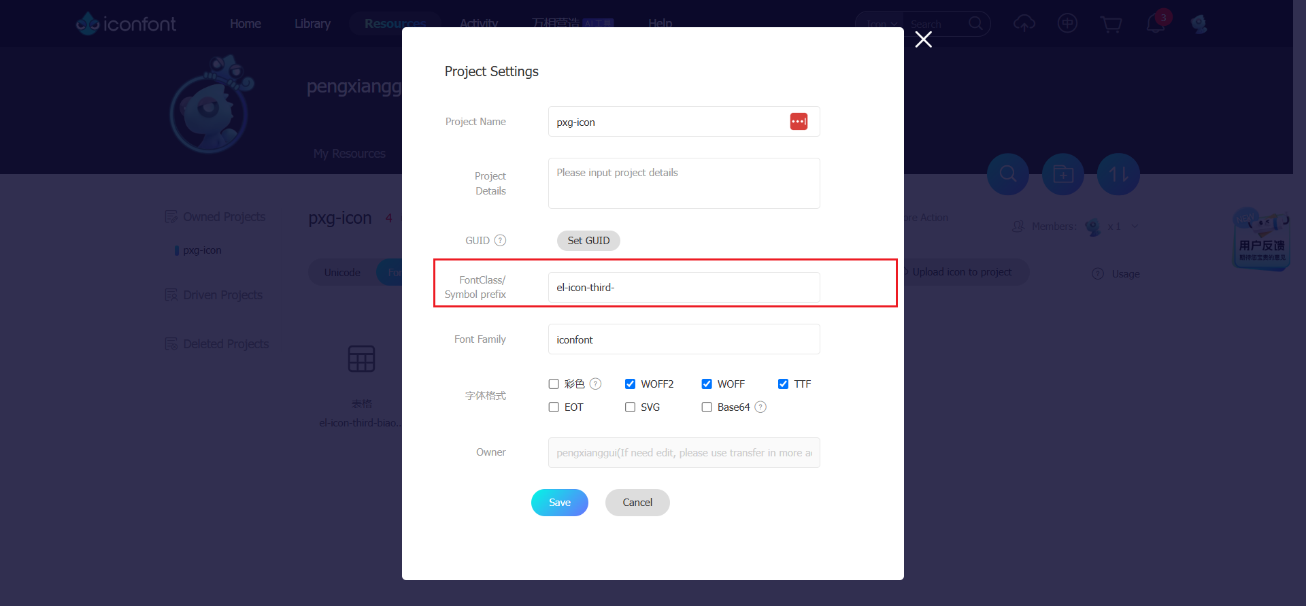Enable the SVG checkbox

[x=630, y=407]
